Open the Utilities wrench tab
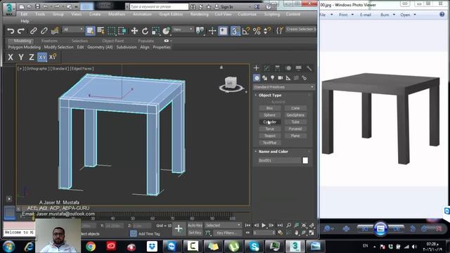The image size is (450, 253). (x=309, y=68)
